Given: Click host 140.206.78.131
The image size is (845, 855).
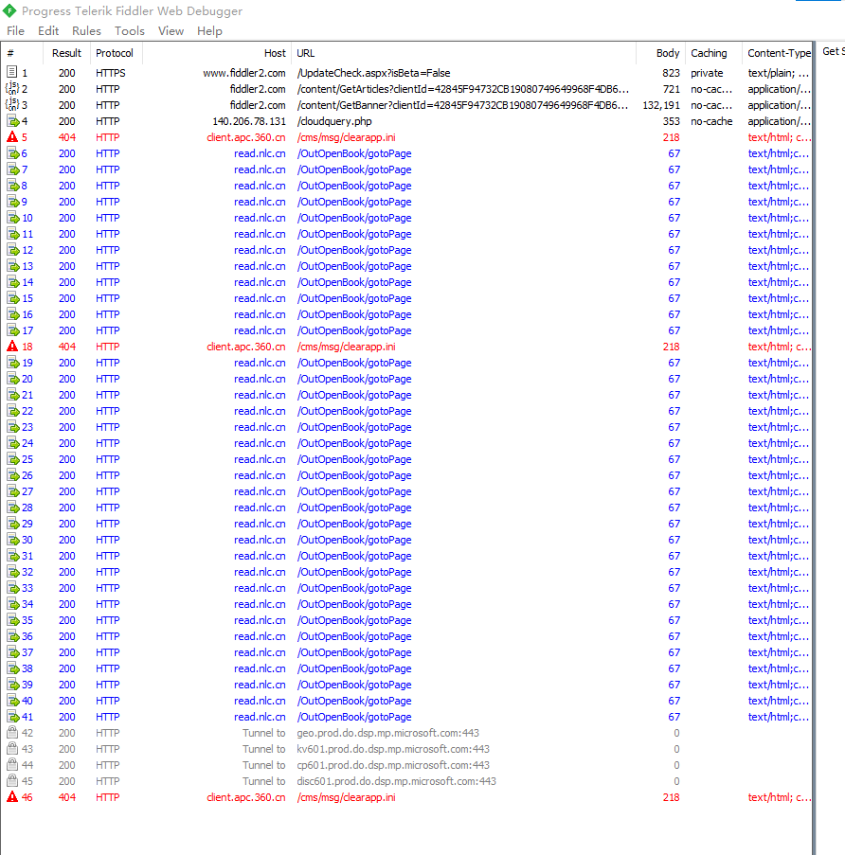Looking at the screenshot, I should 249,121.
